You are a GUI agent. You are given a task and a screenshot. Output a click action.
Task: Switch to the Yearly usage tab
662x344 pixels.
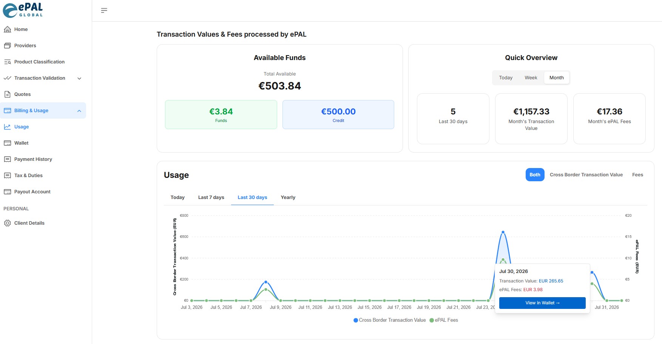pyautogui.click(x=288, y=197)
